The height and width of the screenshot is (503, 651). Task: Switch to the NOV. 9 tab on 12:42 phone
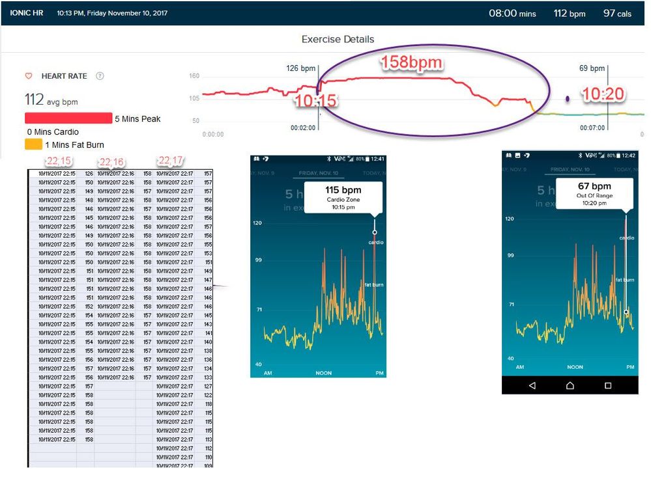click(x=514, y=169)
